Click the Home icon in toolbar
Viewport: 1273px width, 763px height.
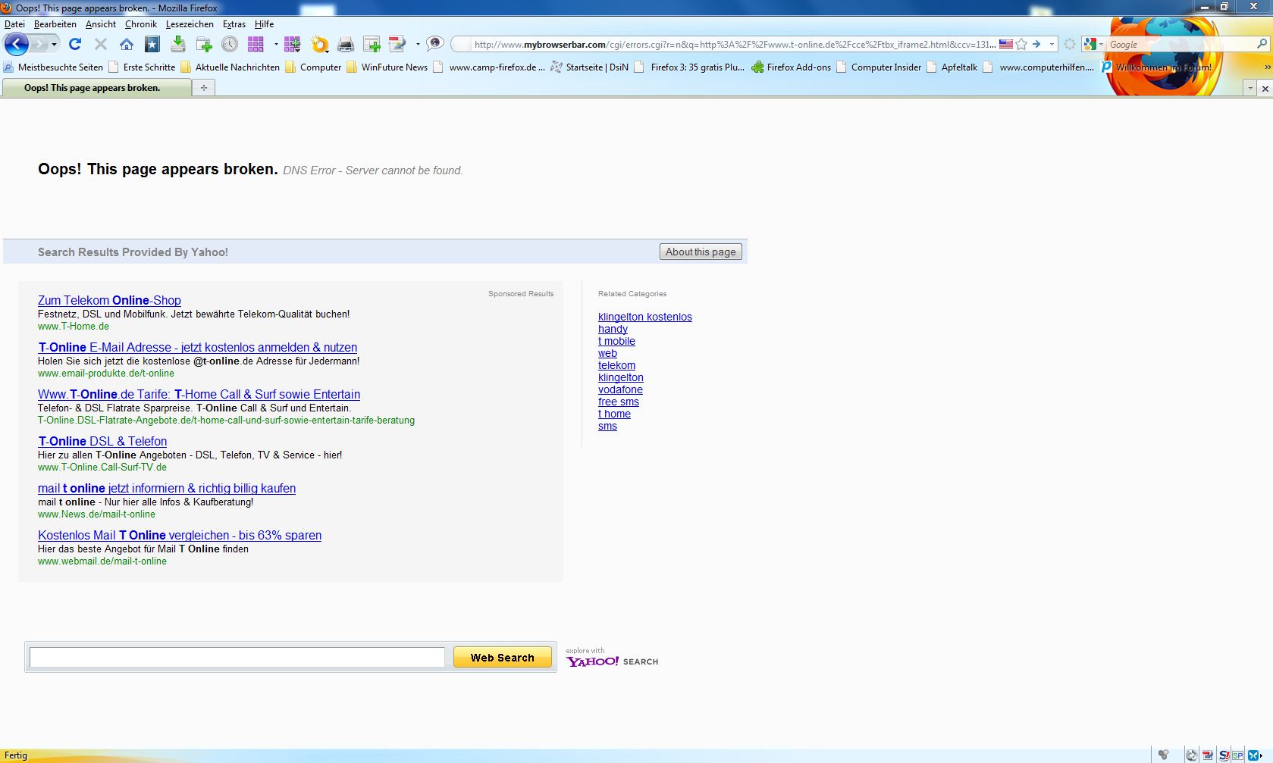tap(127, 45)
